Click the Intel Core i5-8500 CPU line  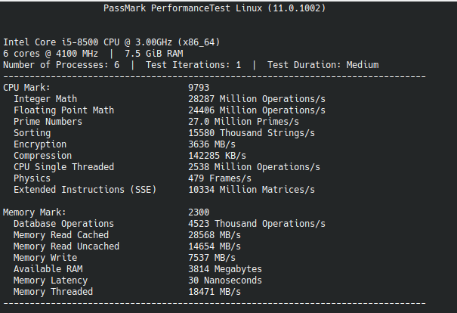(111, 42)
